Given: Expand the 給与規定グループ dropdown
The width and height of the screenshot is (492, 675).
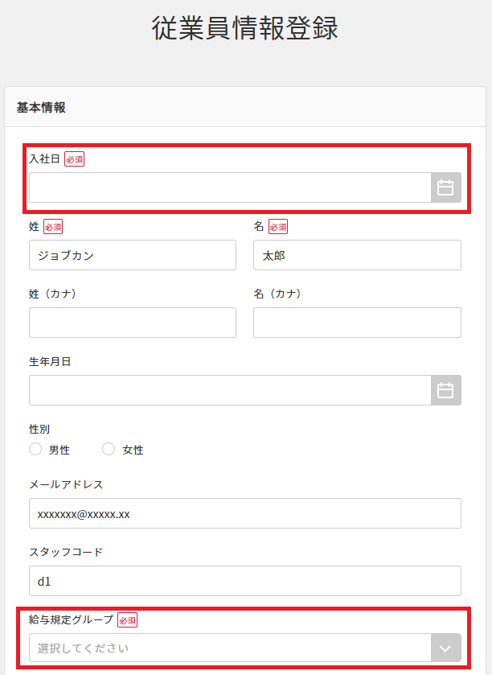Looking at the screenshot, I should [x=445, y=648].
